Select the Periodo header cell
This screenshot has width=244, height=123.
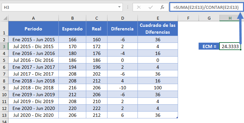[33, 29]
